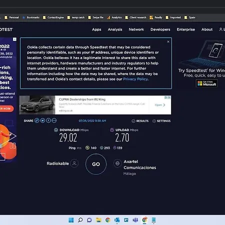This screenshot has width=225, height=225.
Task: Open the Network menu
Action: (x=136, y=29)
